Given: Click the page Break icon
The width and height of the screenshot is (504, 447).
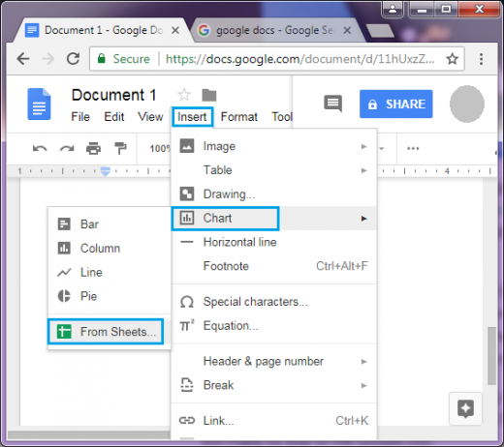Looking at the screenshot, I should [x=187, y=385].
